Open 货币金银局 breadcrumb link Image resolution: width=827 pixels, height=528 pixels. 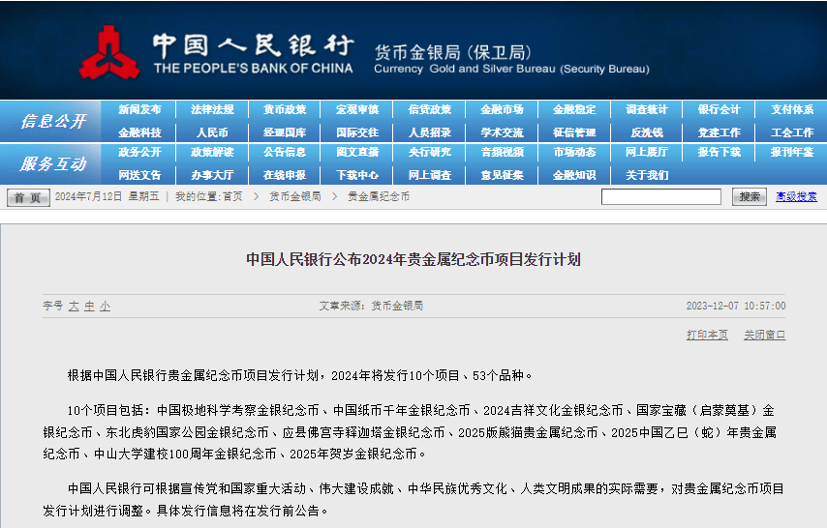(x=294, y=196)
